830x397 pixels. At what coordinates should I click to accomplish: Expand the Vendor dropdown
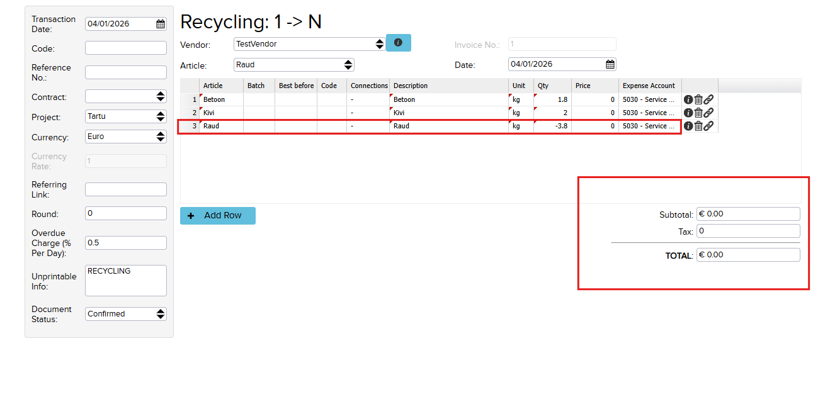click(379, 44)
